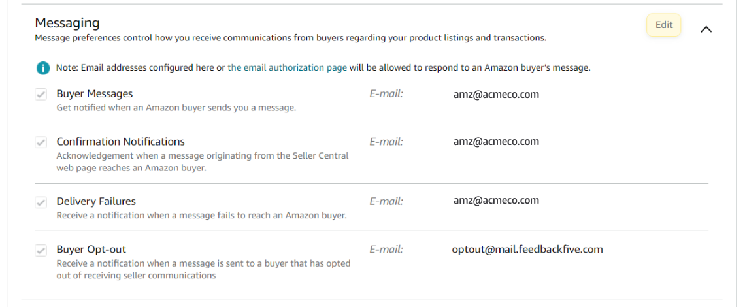Click the E-mail label beside Buyer Messages
The image size is (745, 307).
tap(386, 94)
